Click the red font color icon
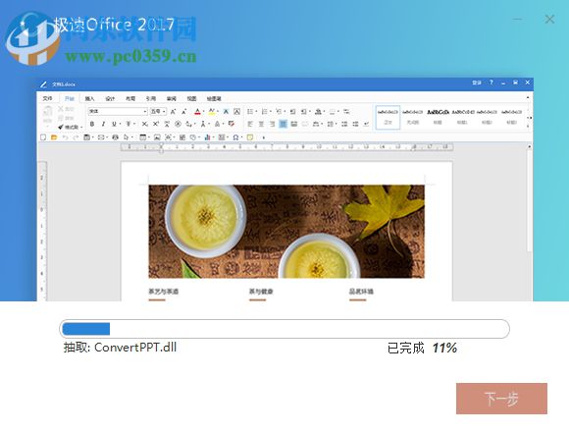 click(x=197, y=112)
